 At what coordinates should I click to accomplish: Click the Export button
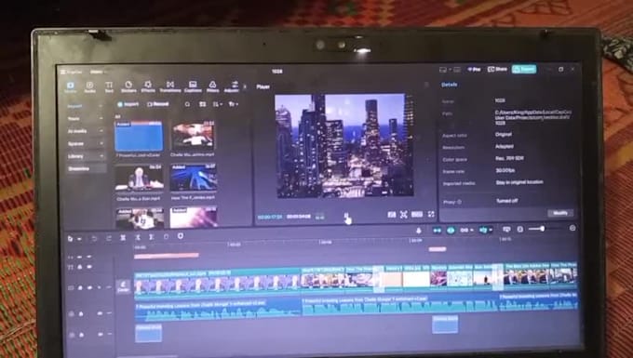524,69
